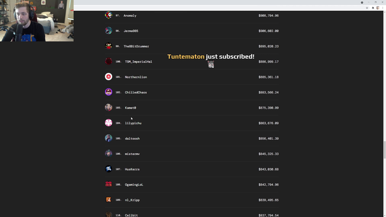The image size is (386, 217).
Task: Click the payout amount in daltoosh's row
Action: [268, 139]
